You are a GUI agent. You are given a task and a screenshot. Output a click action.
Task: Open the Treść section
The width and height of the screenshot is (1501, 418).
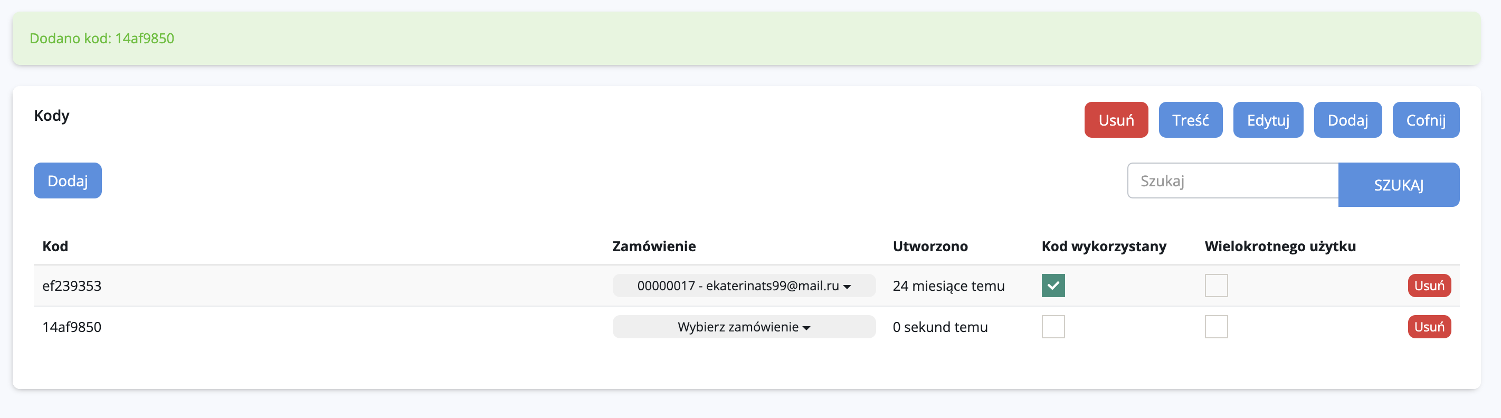(x=1190, y=120)
